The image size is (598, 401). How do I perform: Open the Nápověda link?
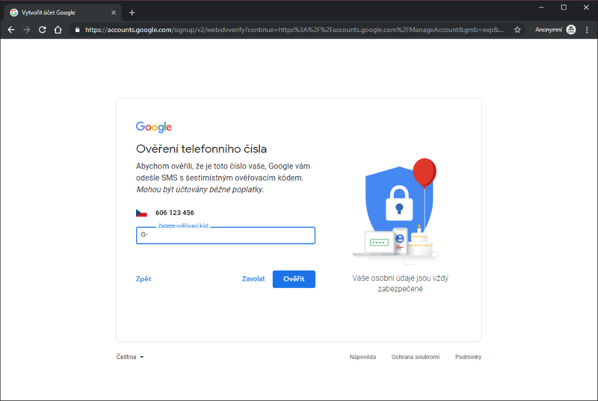363,357
